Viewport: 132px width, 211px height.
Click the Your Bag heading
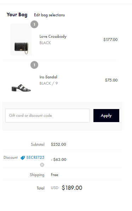coord(17,15)
